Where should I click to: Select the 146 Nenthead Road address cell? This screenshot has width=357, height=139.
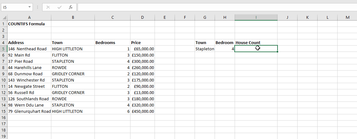29,49
